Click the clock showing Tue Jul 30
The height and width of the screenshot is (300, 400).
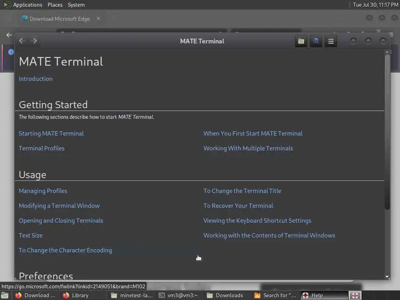pyautogui.click(x=375, y=5)
